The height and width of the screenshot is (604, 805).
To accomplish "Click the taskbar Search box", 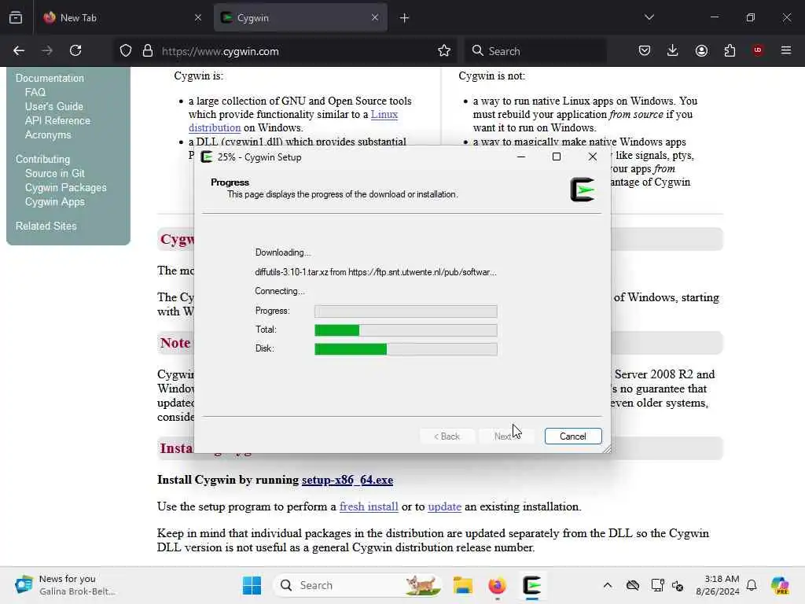I will click(x=358, y=585).
